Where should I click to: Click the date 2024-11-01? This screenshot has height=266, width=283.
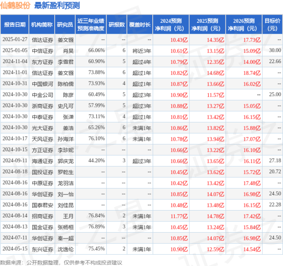pos(15,72)
